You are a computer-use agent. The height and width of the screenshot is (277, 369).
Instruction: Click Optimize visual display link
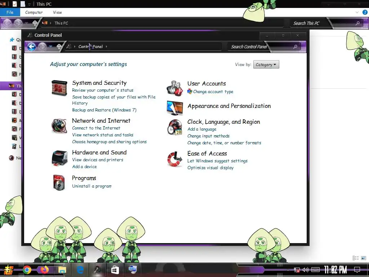pyautogui.click(x=210, y=168)
